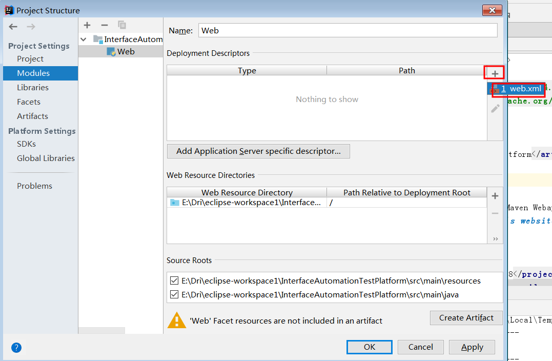The image size is (552, 361).
Task: Open Artifacts settings
Action: (x=32, y=116)
